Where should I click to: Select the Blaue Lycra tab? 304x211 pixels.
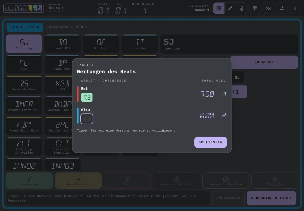pyautogui.click(x=25, y=27)
